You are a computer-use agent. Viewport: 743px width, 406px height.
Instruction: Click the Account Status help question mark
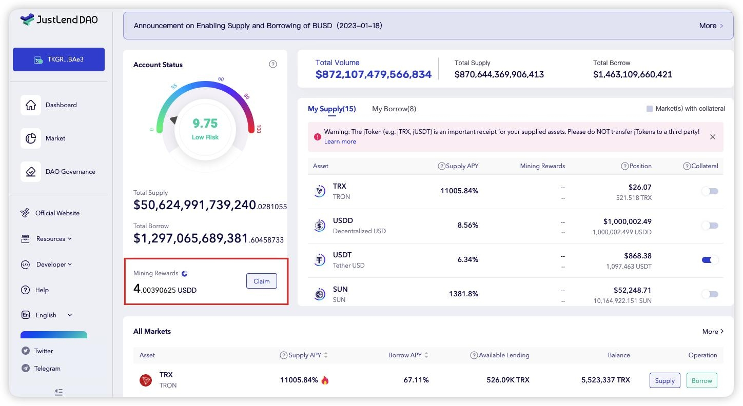click(x=273, y=64)
